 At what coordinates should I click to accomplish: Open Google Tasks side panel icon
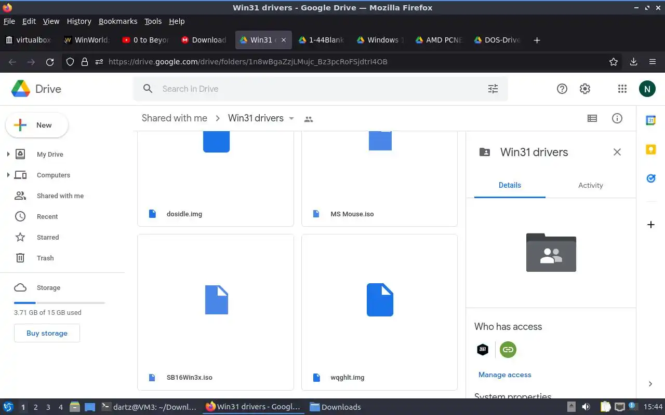click(650, 178)
